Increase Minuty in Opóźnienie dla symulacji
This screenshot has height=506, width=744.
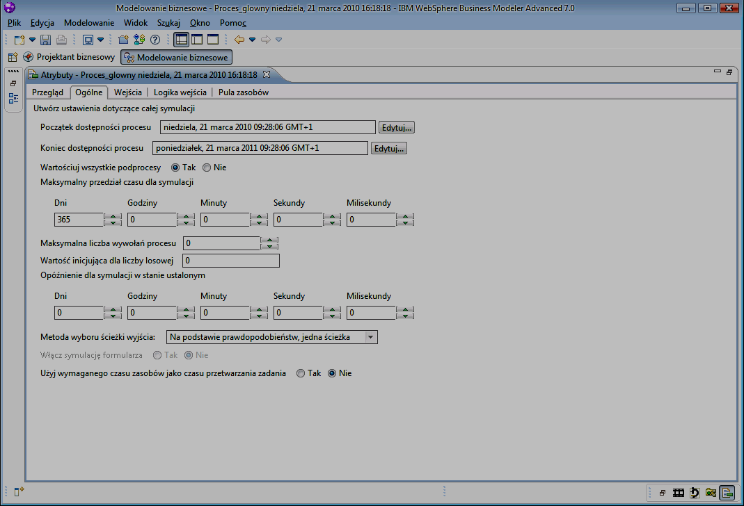(259, 310)
